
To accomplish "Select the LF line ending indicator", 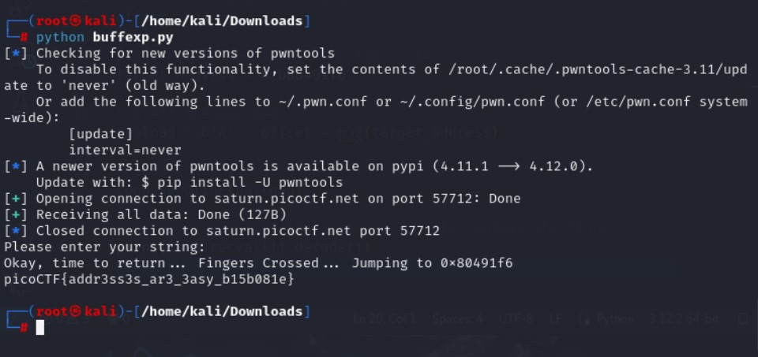I will click(555, 319).
